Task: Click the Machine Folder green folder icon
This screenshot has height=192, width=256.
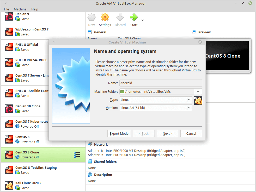Action: coord(122,91)
